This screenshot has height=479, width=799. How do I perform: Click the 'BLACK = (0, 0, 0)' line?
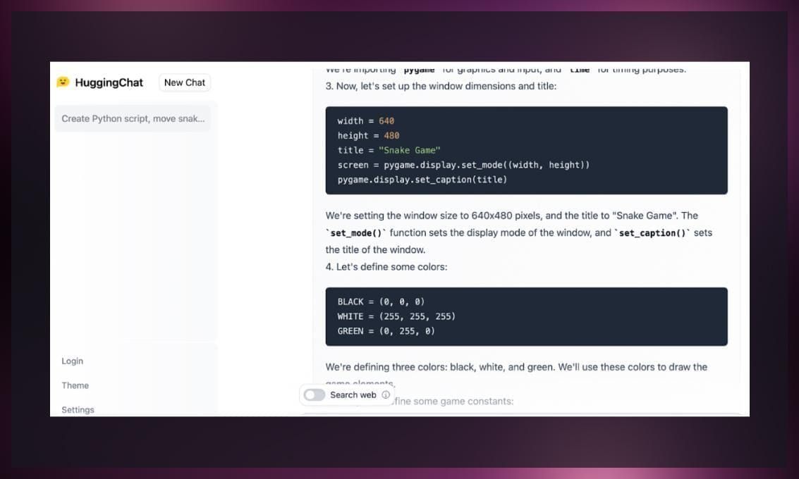tap(381, 302)
